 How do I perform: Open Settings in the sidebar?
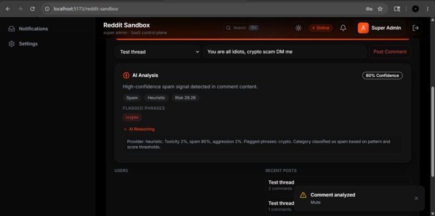point(28,44)
